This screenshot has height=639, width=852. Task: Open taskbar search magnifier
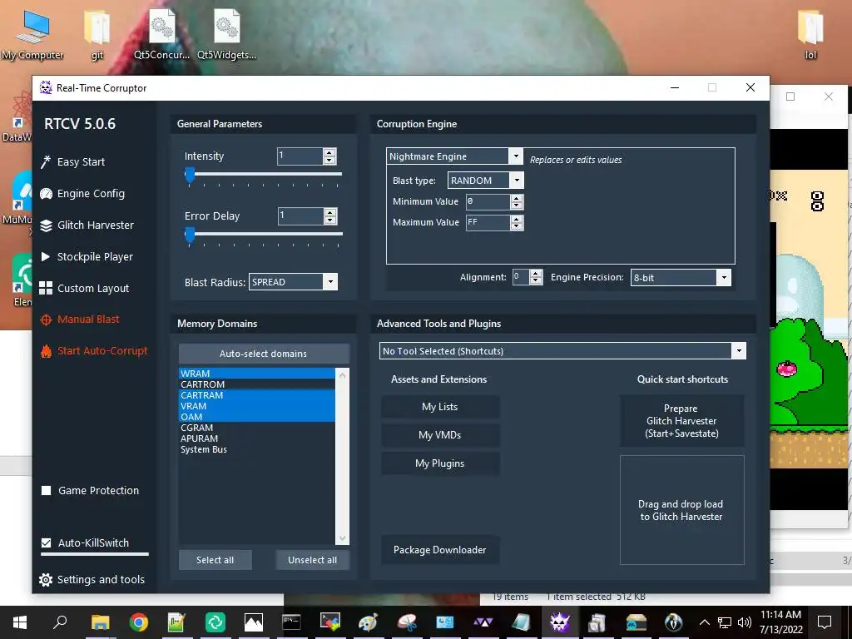[x=60, y=622]
